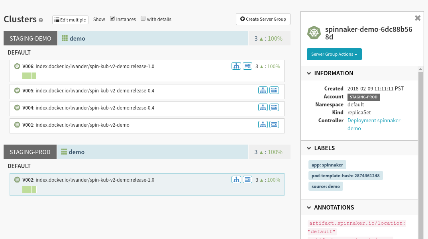The image size is (428, 239).
Task: Click Kubernetes icon next to V005 server group
Action: (17, 91)
